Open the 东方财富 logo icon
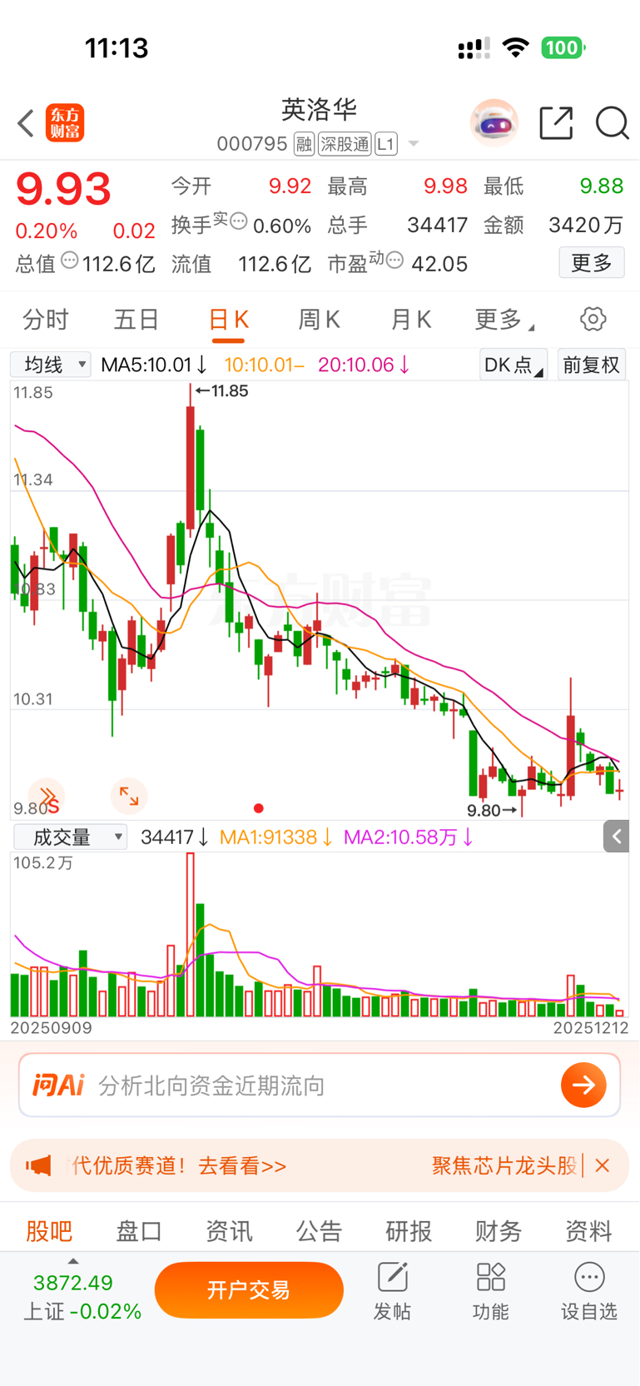 (65, 123)
